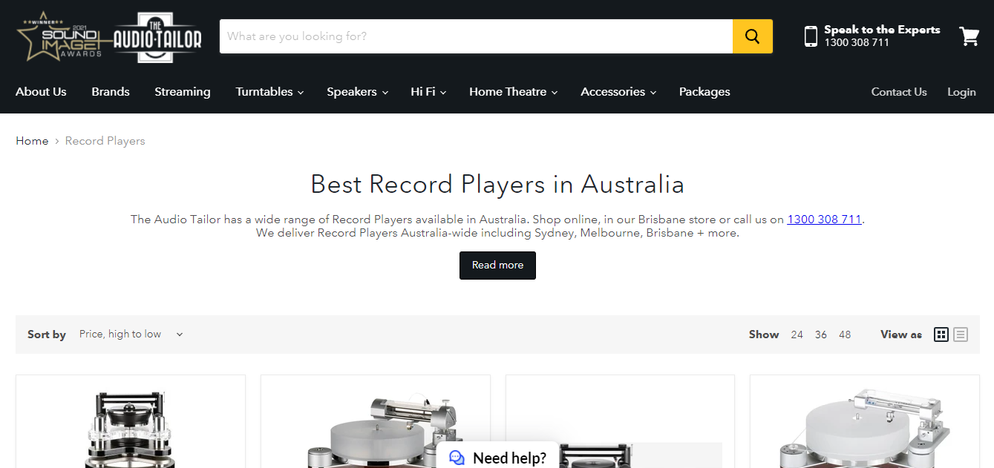
Task: Show 36 products per page
Action: (820, 334)
